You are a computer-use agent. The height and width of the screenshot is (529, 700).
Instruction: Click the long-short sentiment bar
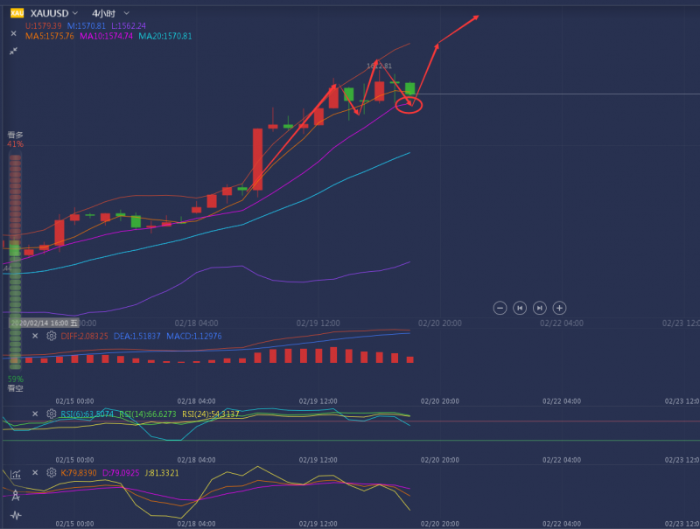(15, 261)
